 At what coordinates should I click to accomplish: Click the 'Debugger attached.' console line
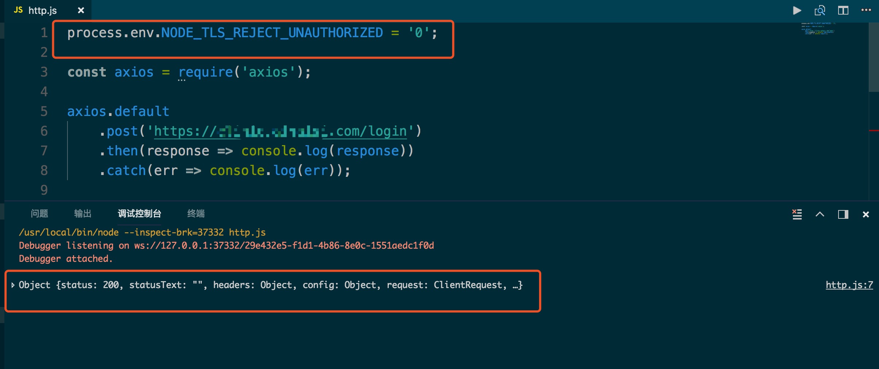click(66, 259)
